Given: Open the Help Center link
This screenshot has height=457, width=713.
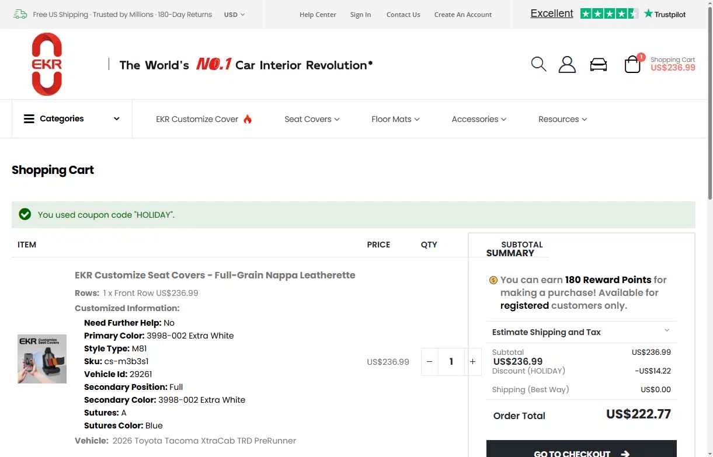Looking at the screenshot, I should [318, 15].
